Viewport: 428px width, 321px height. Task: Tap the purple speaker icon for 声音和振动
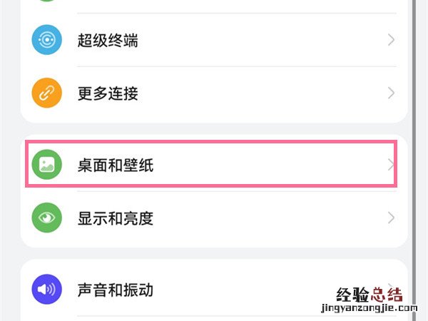click(47, 290)
